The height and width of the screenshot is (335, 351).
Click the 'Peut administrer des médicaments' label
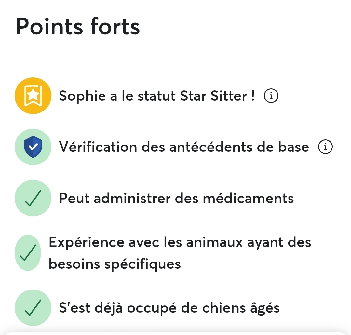tap(176, 198)
